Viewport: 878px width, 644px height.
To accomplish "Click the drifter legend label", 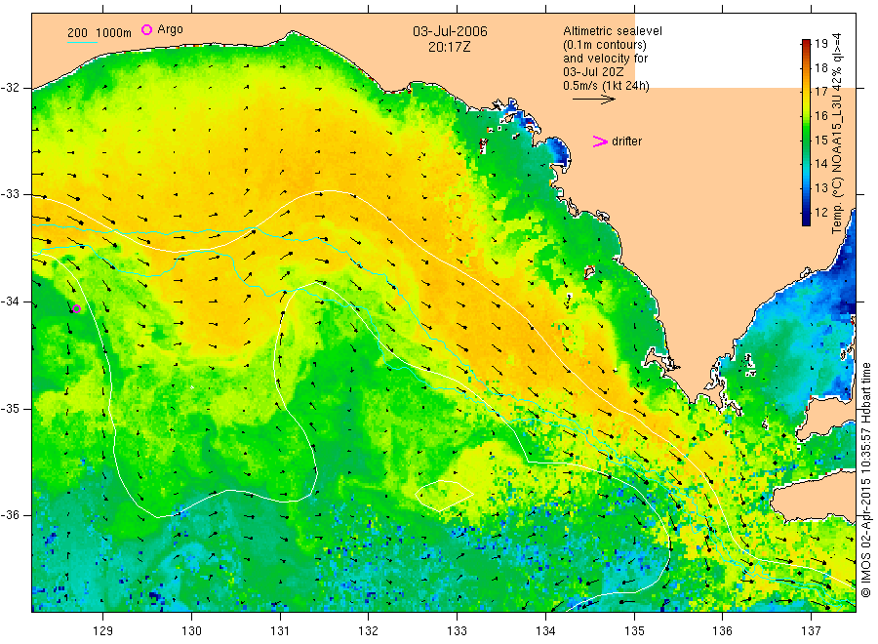I will tap(626, 141).
